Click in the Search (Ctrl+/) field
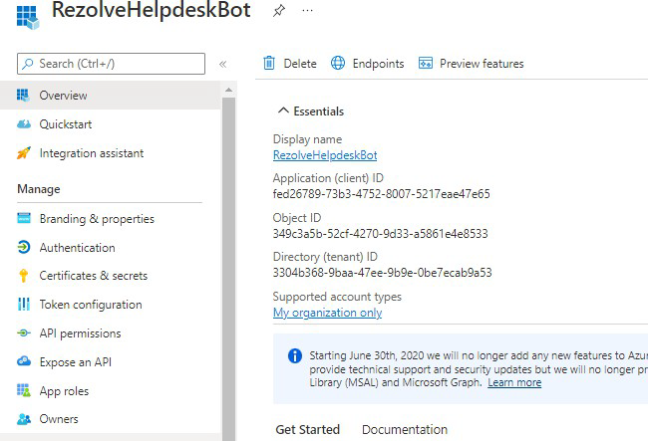Screen dimensions: 648x441 pyautogui.click(x=111, y=64)
